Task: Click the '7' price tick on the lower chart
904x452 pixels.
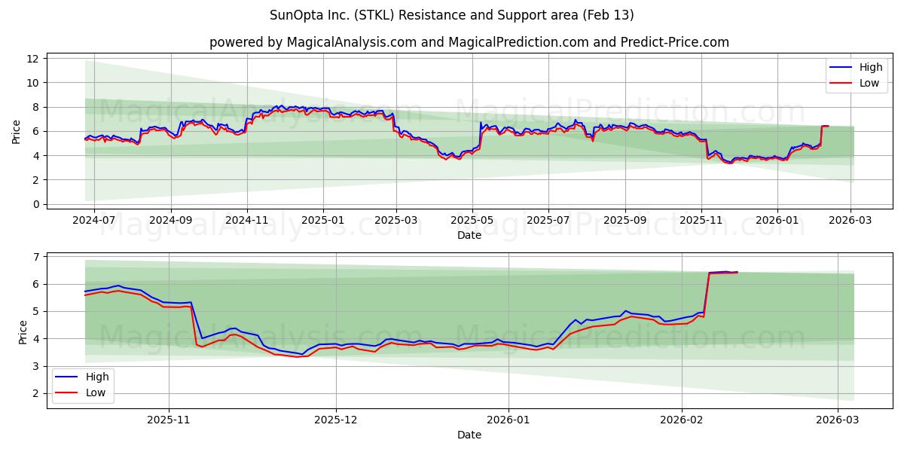Action: pos(36,257)
